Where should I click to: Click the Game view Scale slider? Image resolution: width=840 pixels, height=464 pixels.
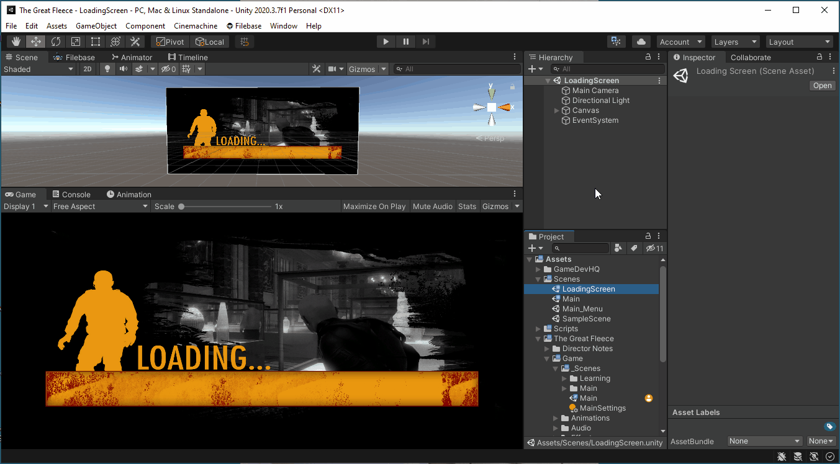coord(226,206)
